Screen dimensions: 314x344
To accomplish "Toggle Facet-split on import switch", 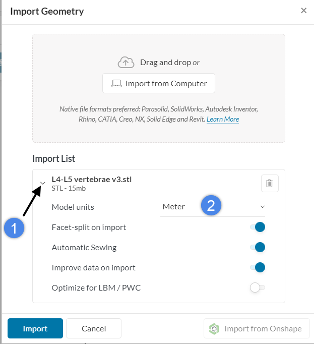I will [258, 227].
